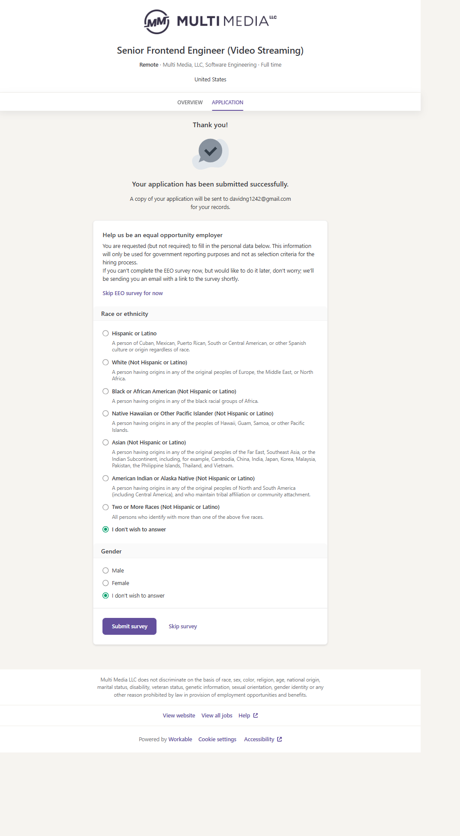Image resolution: width=460 pixels, height=836 pixels.
Task: Select Asian (Not Hispanic or Latino)
Action: pos(105,442)
